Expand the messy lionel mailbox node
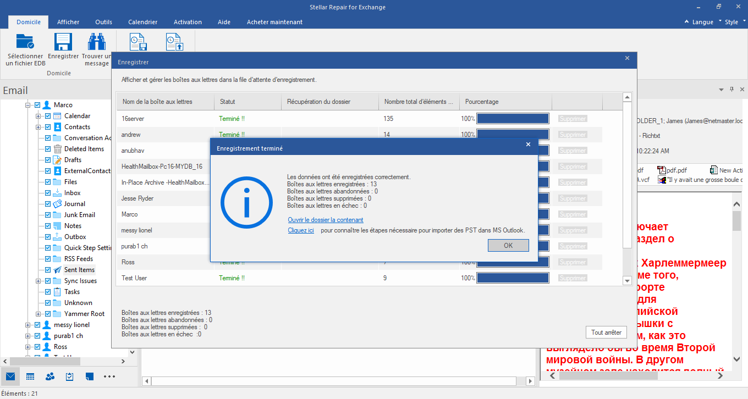Screen dimensions: 748x399 point(28,325)
